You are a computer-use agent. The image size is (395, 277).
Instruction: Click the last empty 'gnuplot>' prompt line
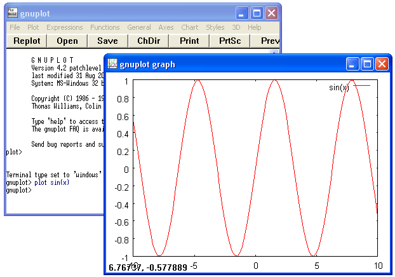point(19,190)
